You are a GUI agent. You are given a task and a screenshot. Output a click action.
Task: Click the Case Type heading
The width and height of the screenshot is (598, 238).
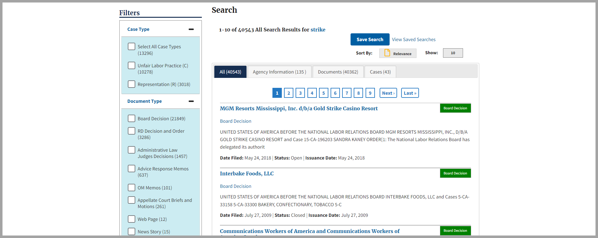click(x=138, y=29)
